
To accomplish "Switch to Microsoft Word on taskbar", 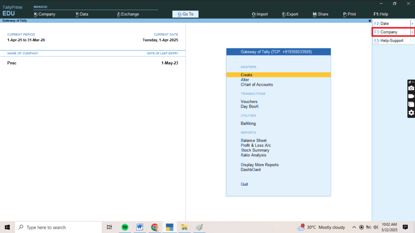I will (140, 227).
